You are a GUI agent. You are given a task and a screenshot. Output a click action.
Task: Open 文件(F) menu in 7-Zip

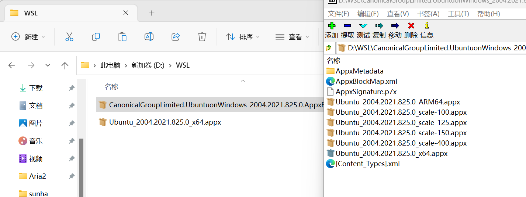tap(339, 14)
